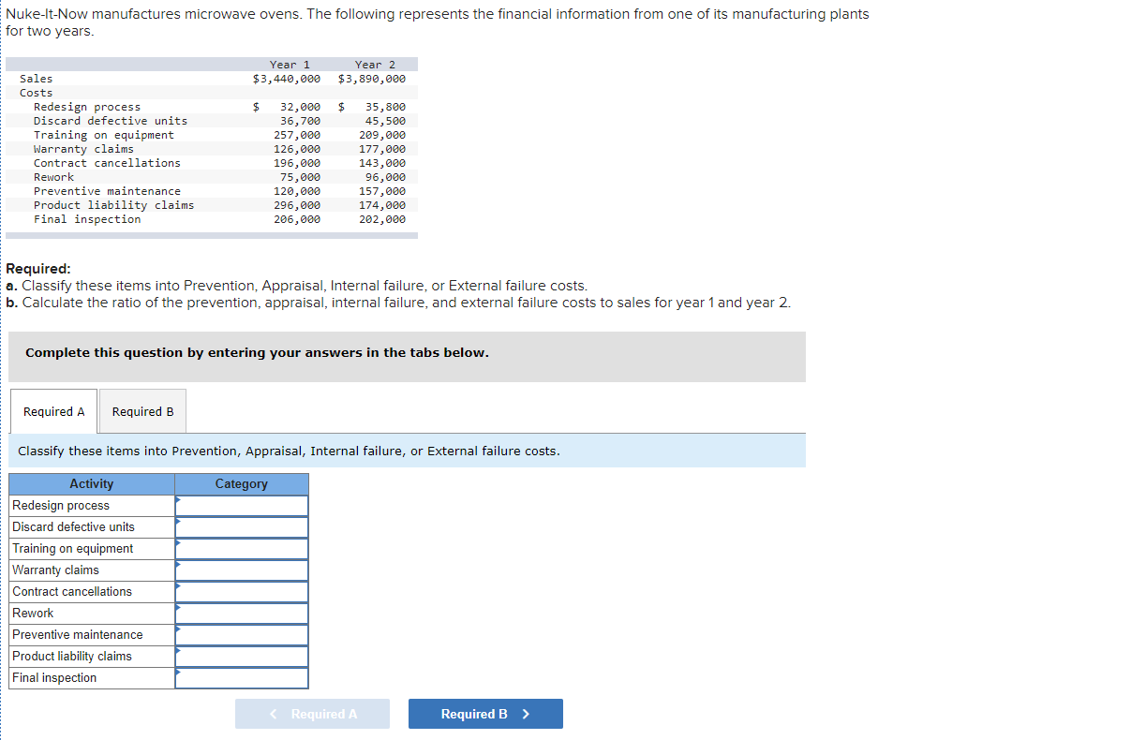Image resolution: width=1146 pixels, height=740 pixels.
Task: Click Year 2 product liability 174,000
Action: coord(382,205)
